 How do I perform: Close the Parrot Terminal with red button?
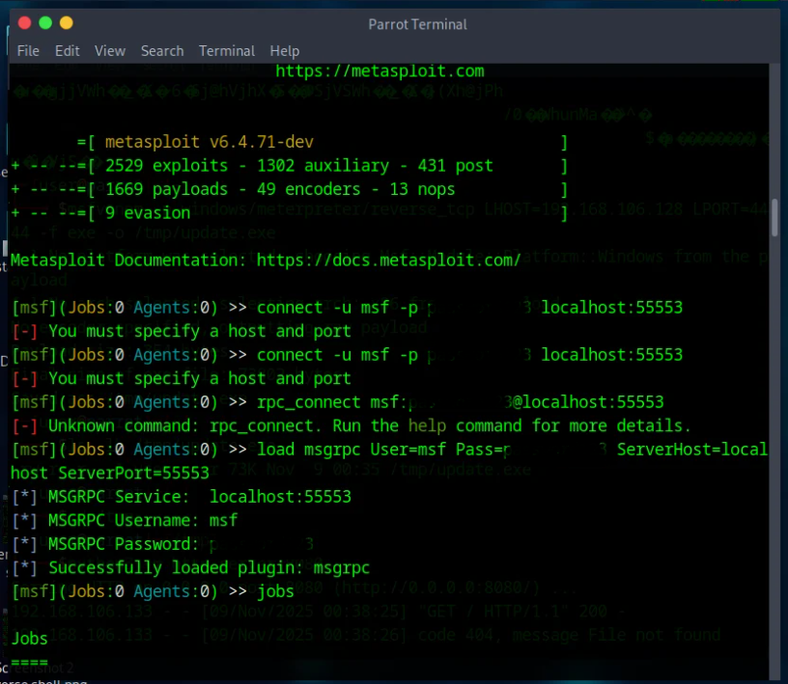coord(25,23)
